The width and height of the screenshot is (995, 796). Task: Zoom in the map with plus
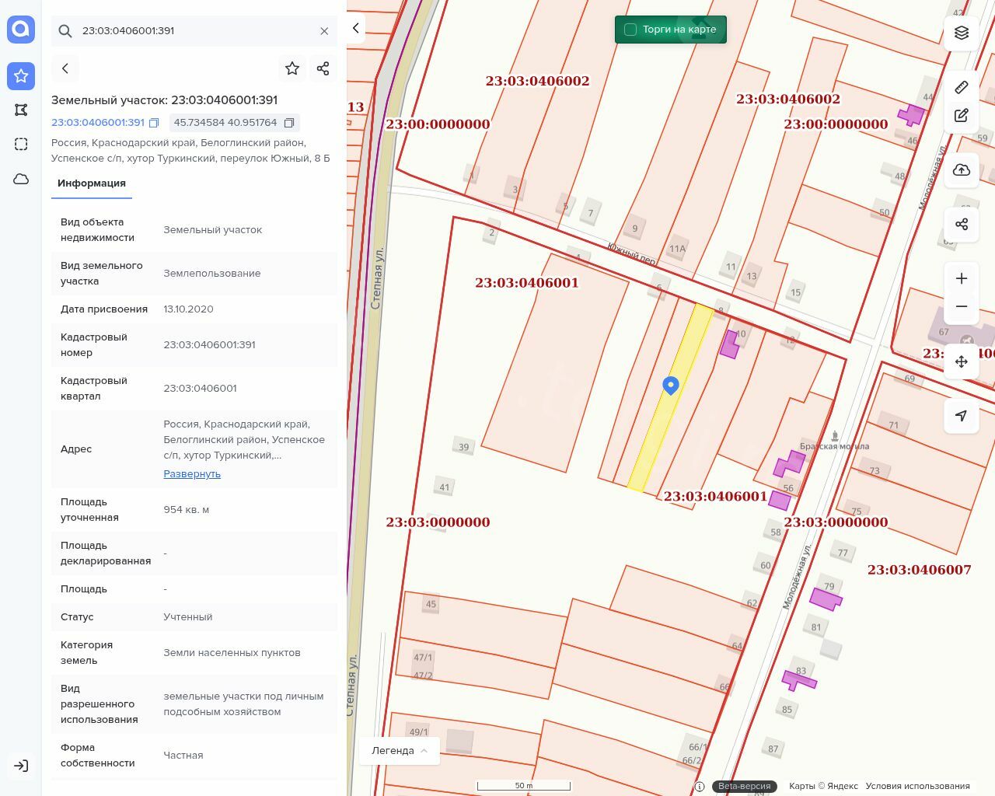click(962, 278)
